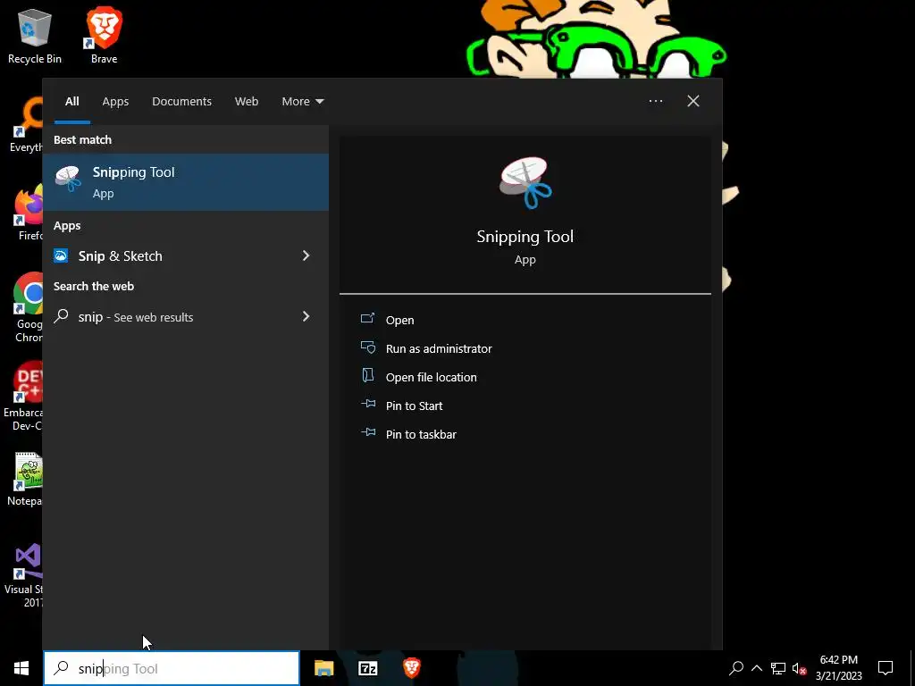Select Firefox desktop shortcut
915x686 pixels.
pos(29,213)
